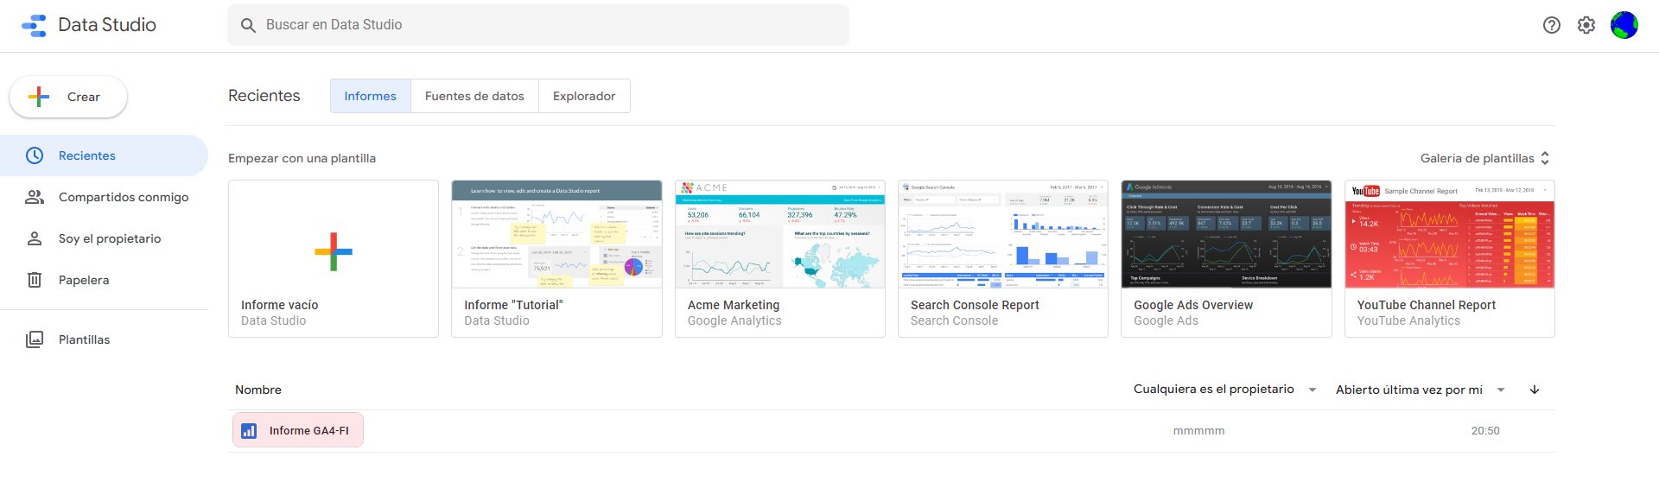Click the Recientes page heading

(x=264, y=96)
